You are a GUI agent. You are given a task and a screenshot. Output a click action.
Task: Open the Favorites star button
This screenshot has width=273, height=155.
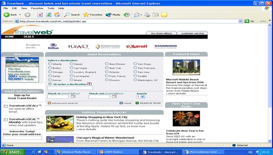[93, 15]
